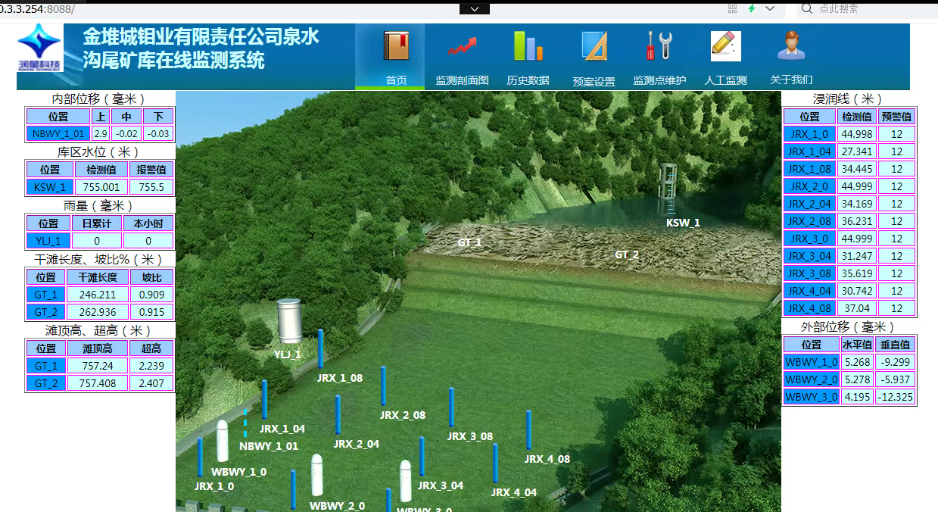The image size is (938, 512).
Task: Open 关于我们 via the person icon
Action: pos(790,45)
